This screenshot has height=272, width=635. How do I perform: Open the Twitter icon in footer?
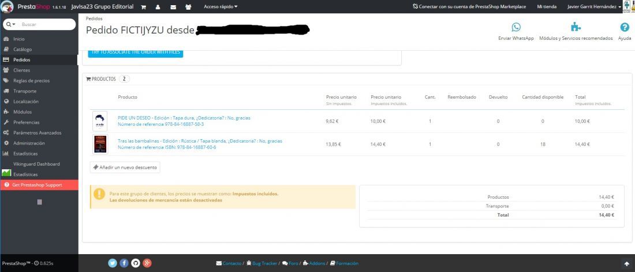(113, 263)
